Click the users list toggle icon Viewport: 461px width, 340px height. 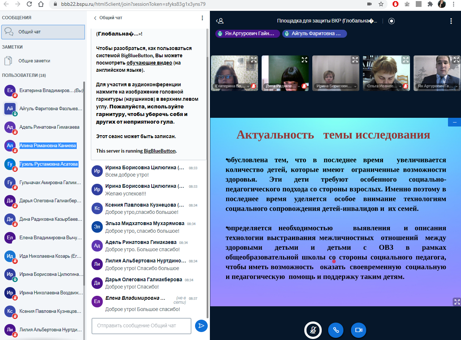click(x=220, y=21)
